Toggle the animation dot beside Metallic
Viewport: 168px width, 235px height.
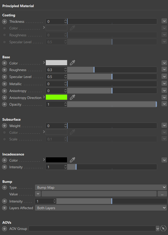click(x=4, y=84)
